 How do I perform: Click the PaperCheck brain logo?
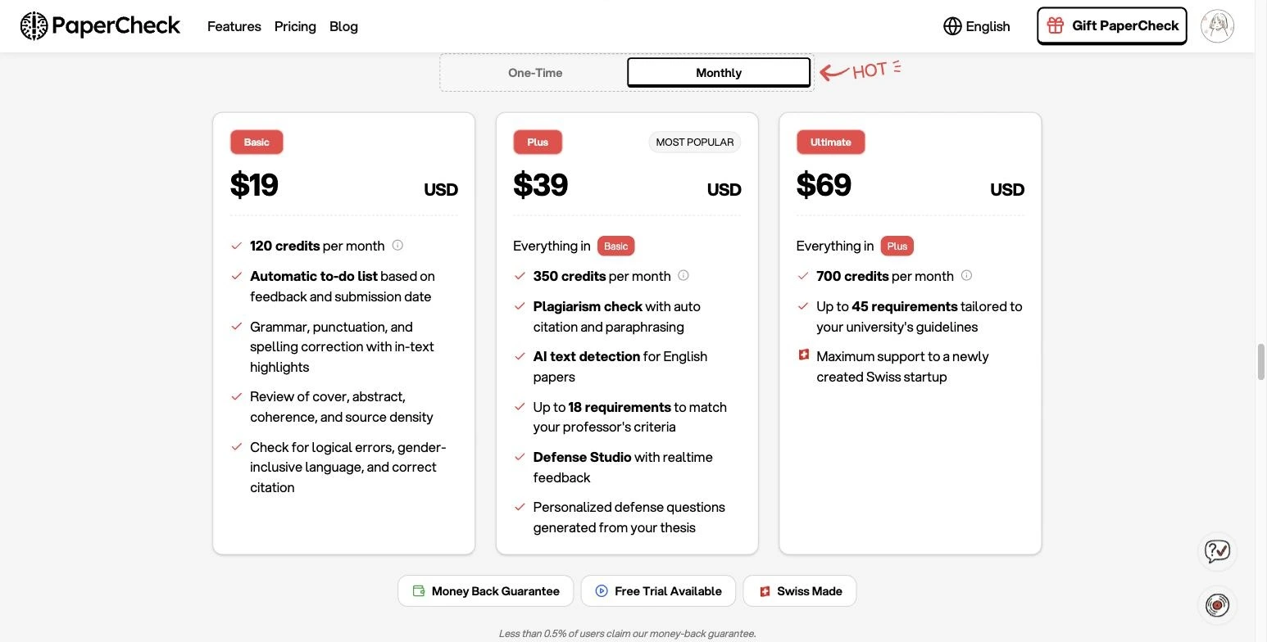click(34, 26)
